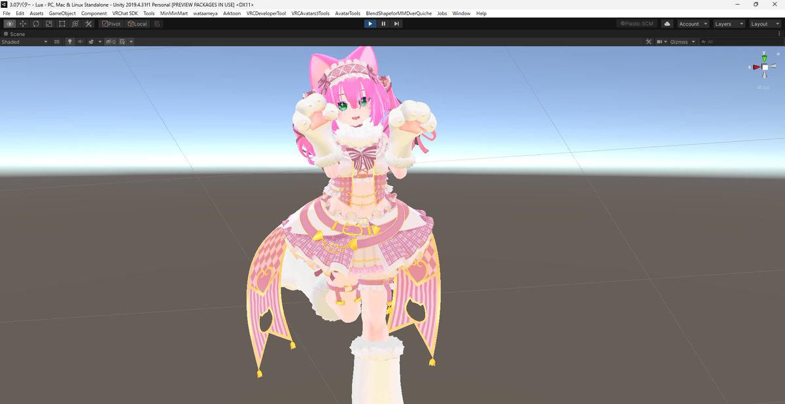Open the Account dropdown
This screenshot has height=404, width=785.
[x=692, y=24]
